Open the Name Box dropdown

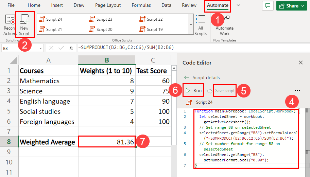click(40, 48)
